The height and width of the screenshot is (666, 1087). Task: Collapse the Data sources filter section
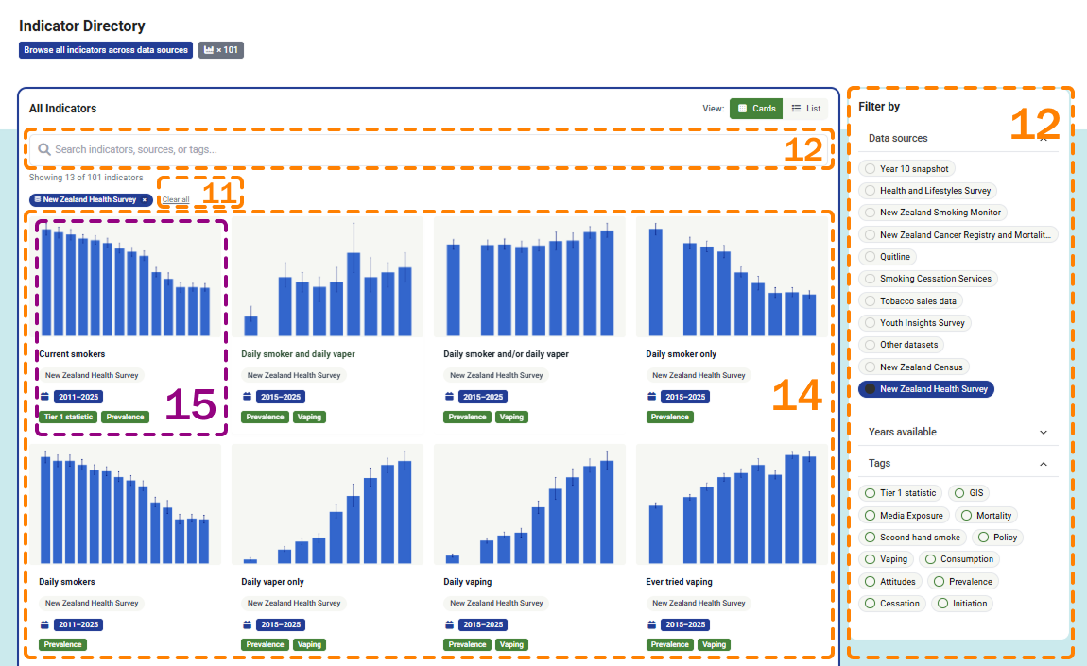(x=1044, y=139)
